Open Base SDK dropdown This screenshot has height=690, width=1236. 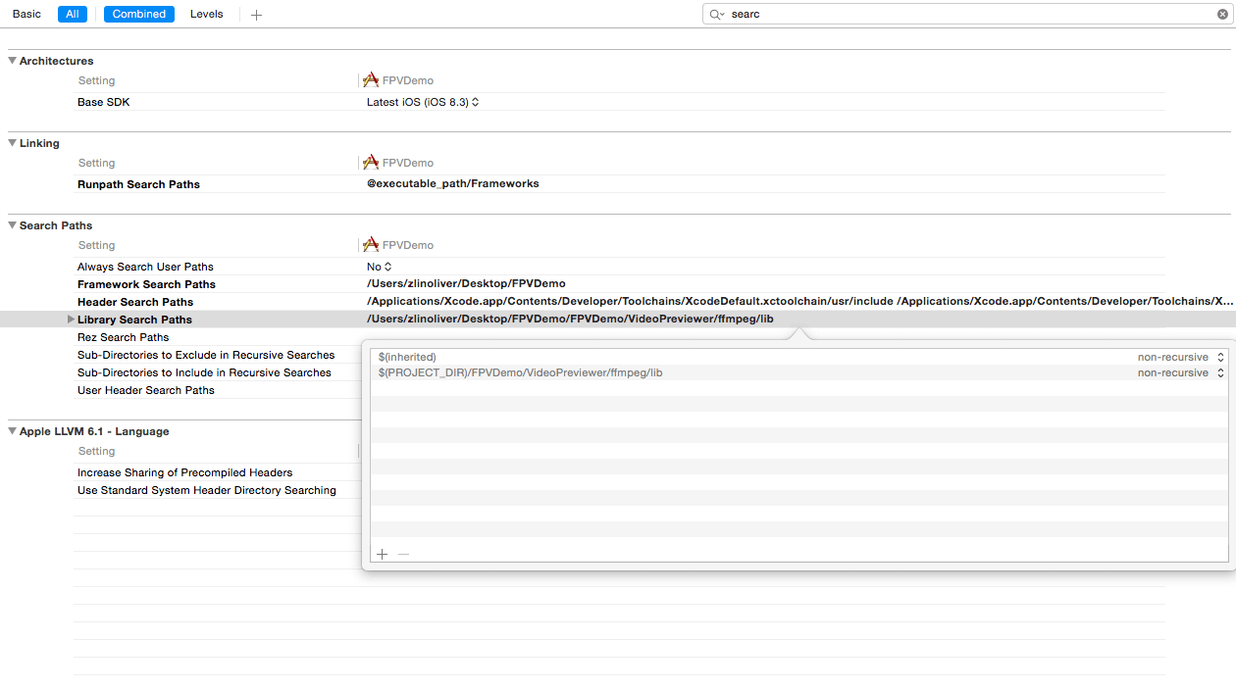[x=423, y=102]
